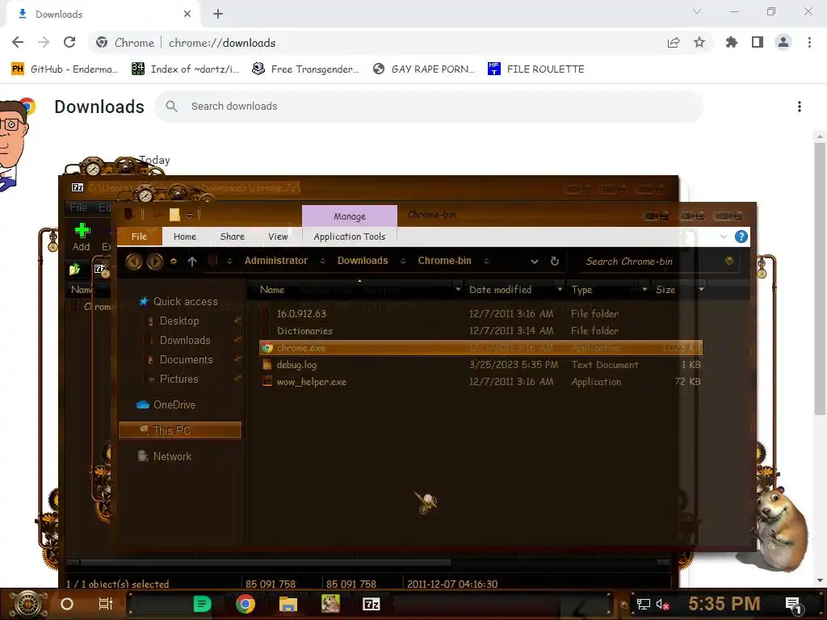Go back in Chrome's browsing history
The width and height of the screenshot is (827, 620).
tap(18, 42)
